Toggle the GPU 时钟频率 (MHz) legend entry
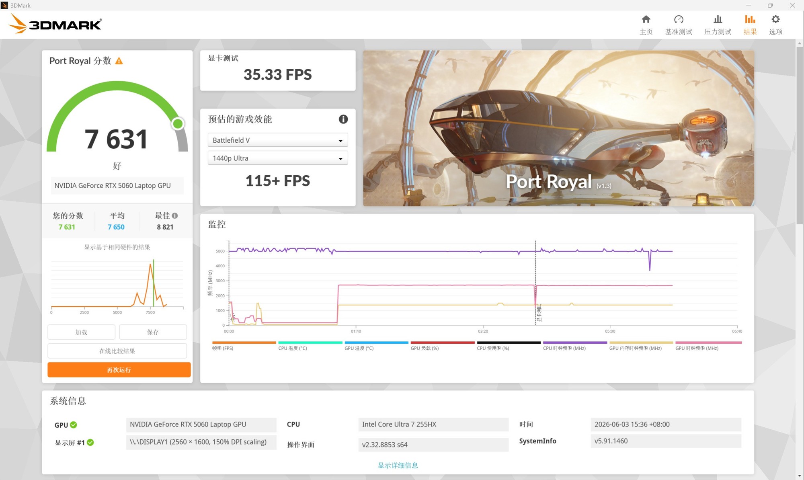 pyautogui.click(x=708, y=346)
